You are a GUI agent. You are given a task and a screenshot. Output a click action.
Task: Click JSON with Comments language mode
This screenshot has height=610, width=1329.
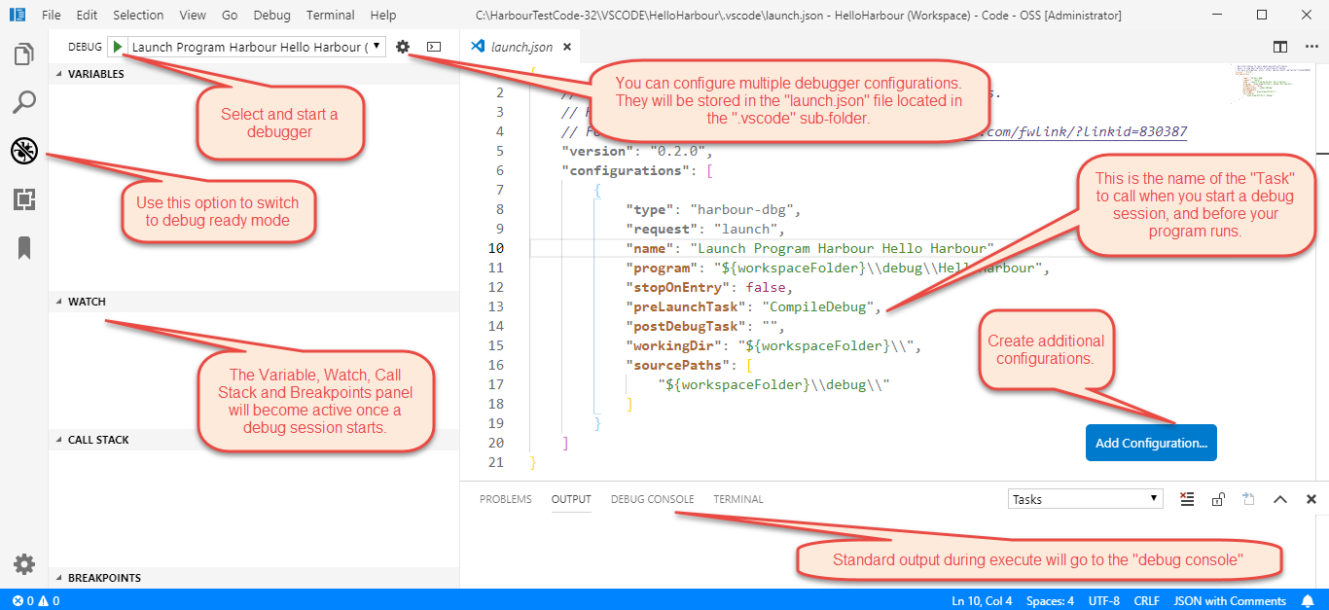coord(1230,601)
